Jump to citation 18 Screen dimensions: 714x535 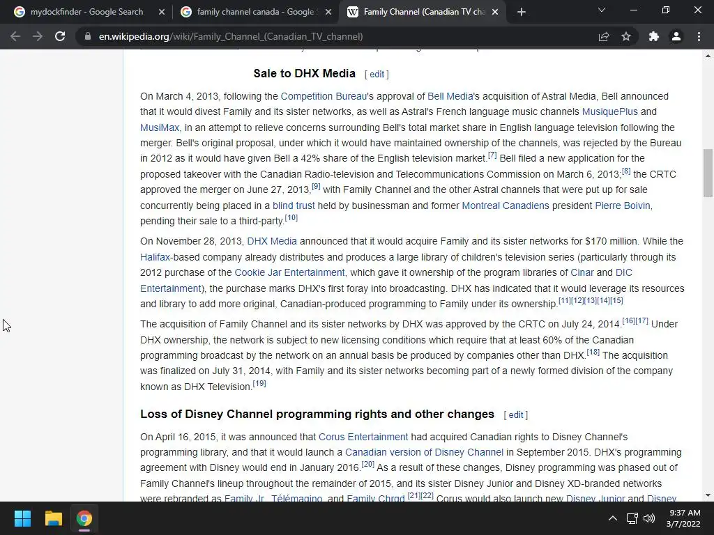[593, 352]
